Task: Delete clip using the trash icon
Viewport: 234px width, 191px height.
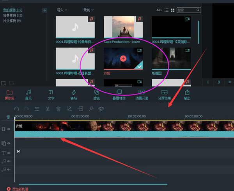Action: point(58,109)
